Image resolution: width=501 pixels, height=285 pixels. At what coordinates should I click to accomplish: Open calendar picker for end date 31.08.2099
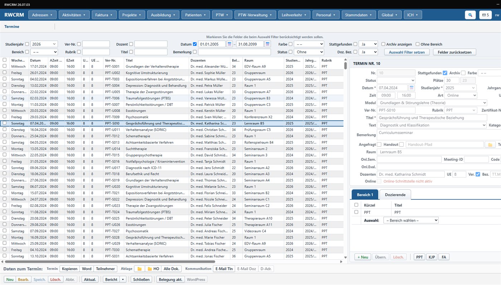[267, 44]
